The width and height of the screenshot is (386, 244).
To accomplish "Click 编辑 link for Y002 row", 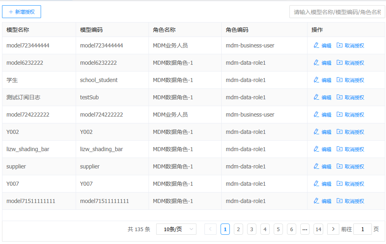I will (326, 132).
